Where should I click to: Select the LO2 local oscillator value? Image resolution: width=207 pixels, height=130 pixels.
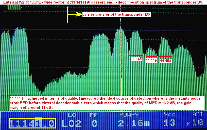[x=72, y=123]
